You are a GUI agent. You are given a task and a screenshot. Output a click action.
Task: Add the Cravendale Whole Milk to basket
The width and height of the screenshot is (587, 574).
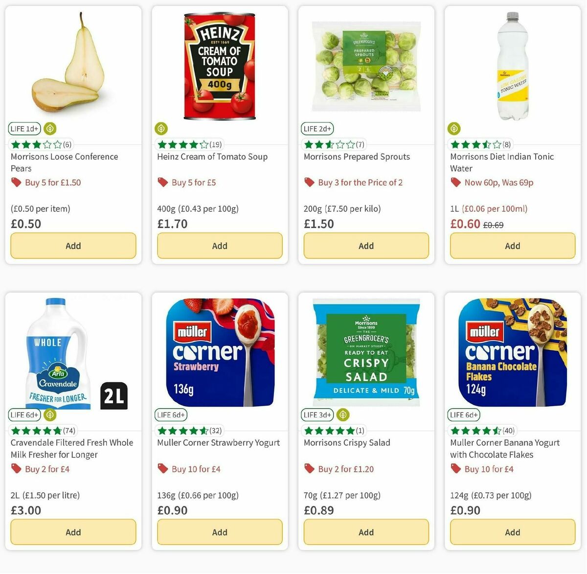coord(73,532)
